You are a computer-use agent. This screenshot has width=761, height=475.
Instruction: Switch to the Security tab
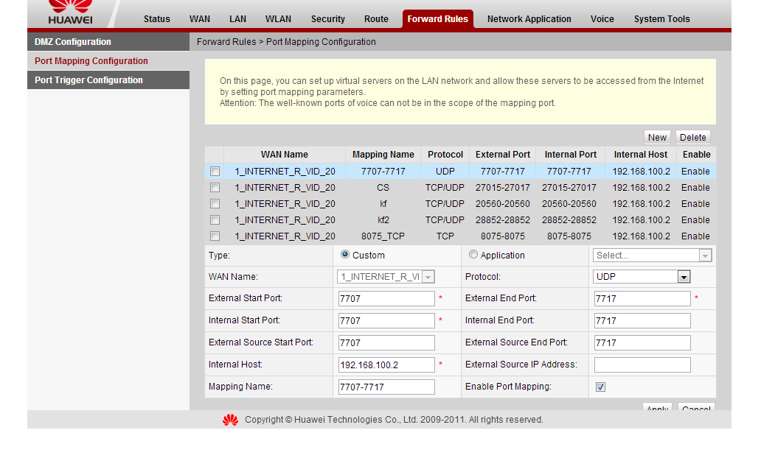(327, 19)
